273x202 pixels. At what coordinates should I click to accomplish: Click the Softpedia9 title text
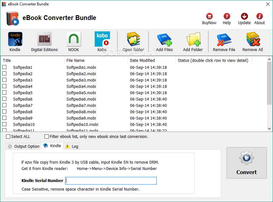coord(23,118)
